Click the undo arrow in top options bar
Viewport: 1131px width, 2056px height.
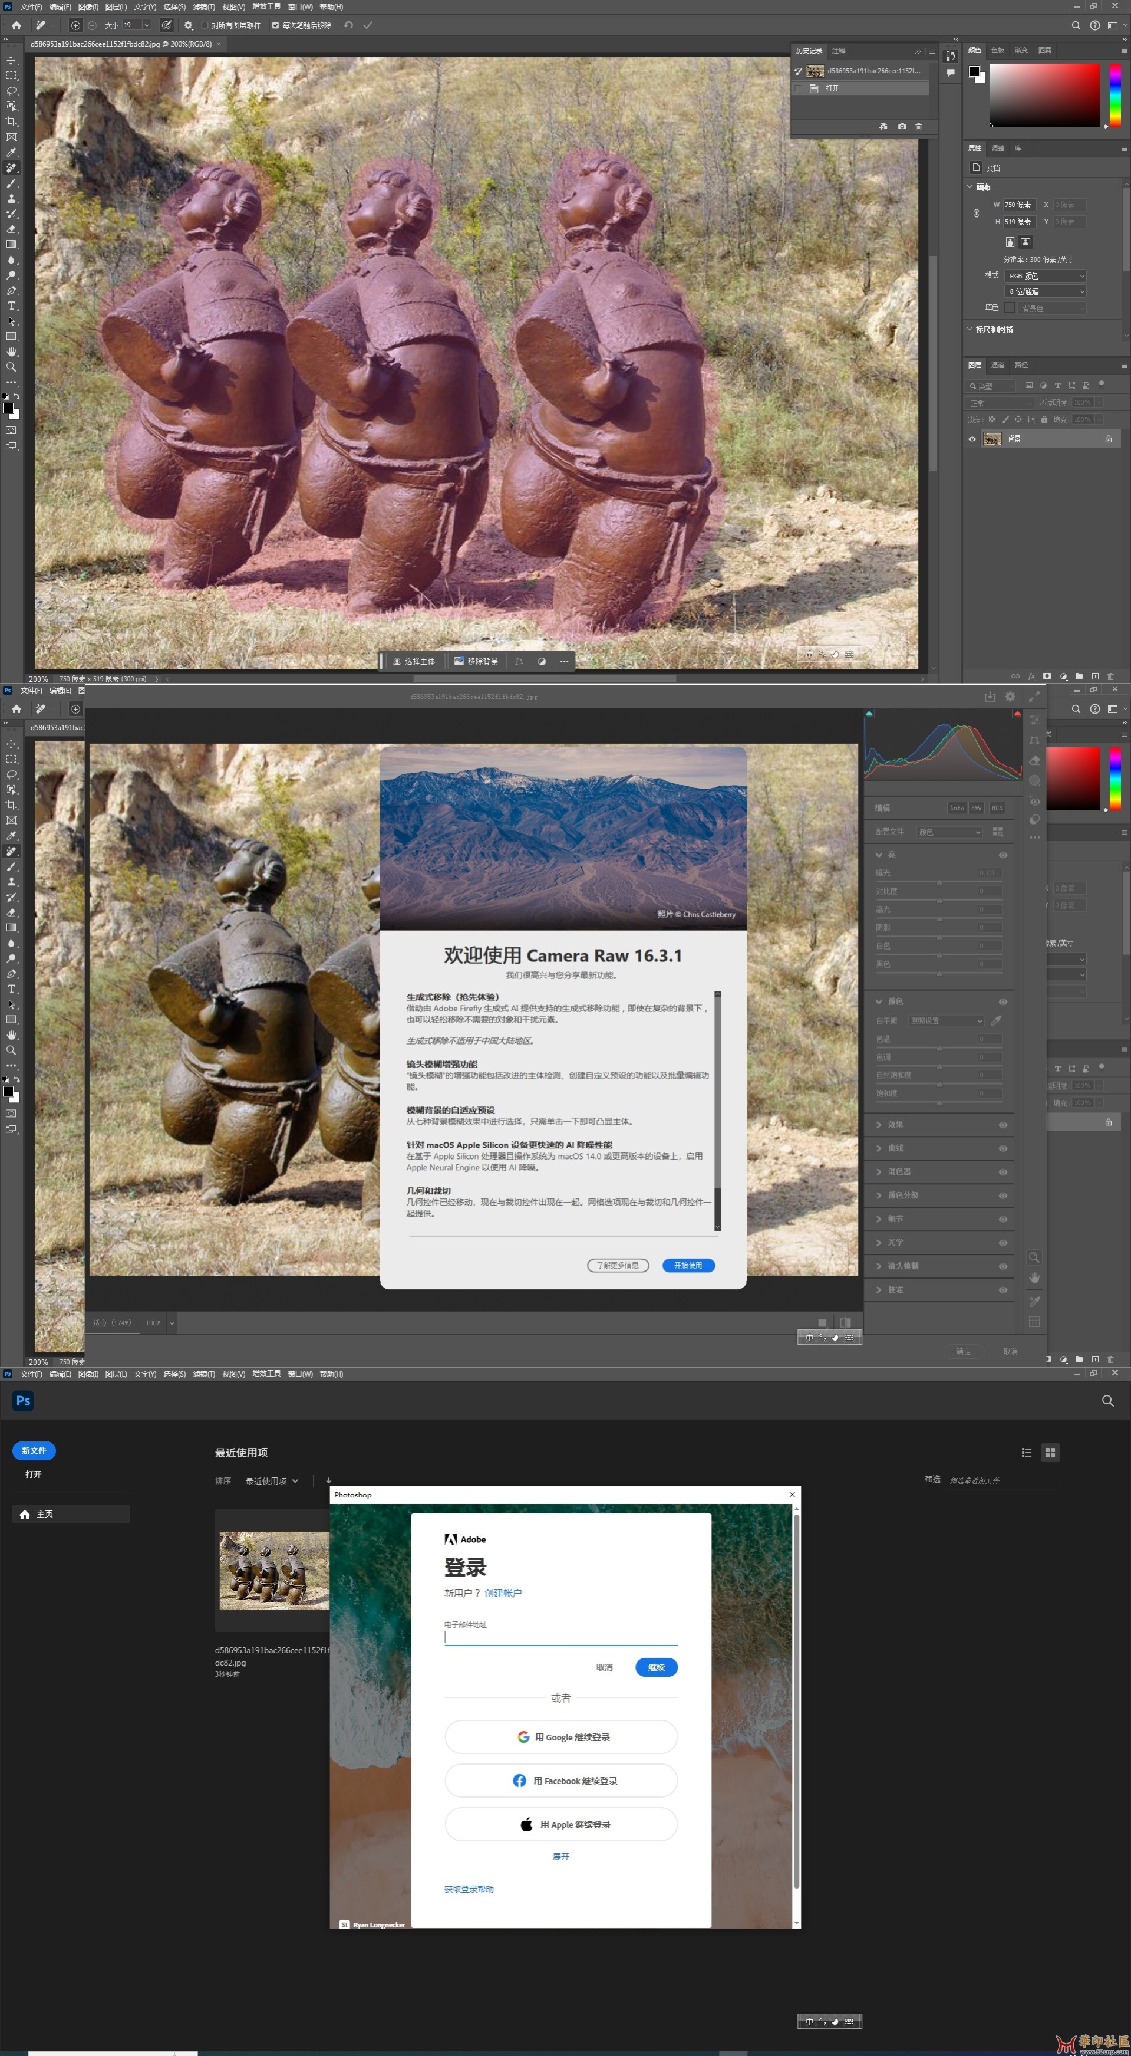[x=348, y=25]
